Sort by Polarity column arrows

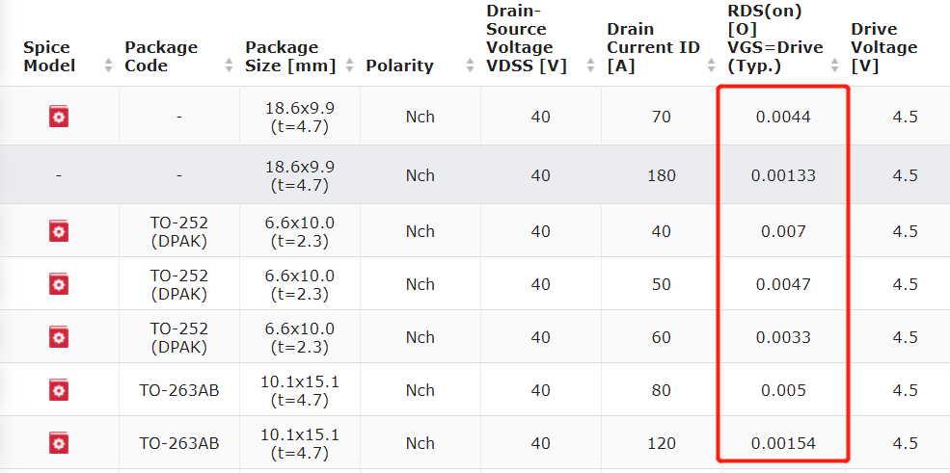(x=470, y=66)
